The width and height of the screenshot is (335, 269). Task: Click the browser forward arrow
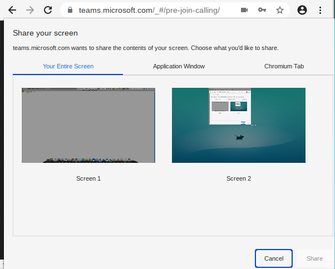[x=30, y=10]
